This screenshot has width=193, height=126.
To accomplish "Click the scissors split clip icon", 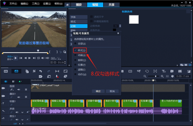I will click(x=60, y=52).
